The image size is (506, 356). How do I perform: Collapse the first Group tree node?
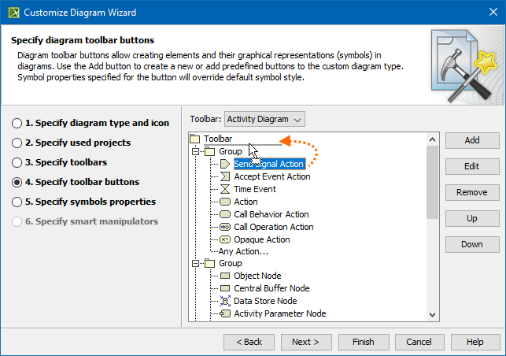196,151
